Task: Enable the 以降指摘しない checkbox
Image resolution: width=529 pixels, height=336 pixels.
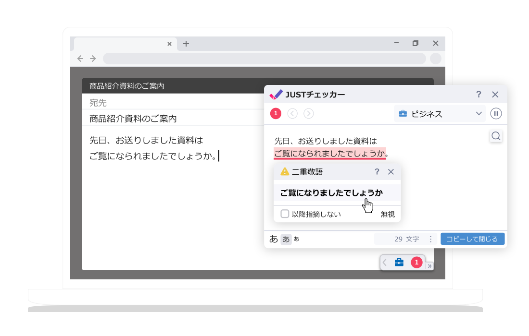Action: coord(285,214)
